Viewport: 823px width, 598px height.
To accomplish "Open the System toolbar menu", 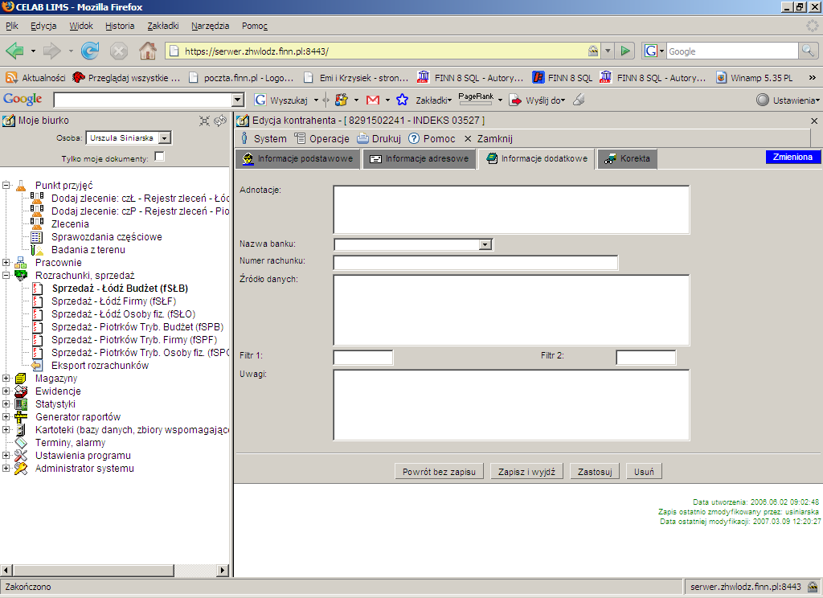I will (x=264, y=138).
